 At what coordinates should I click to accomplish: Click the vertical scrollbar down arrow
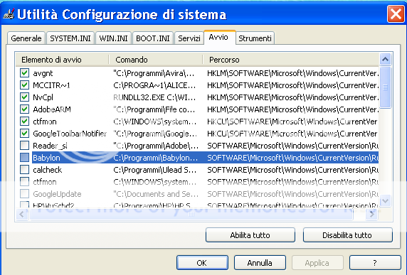(x=385, y=200)
